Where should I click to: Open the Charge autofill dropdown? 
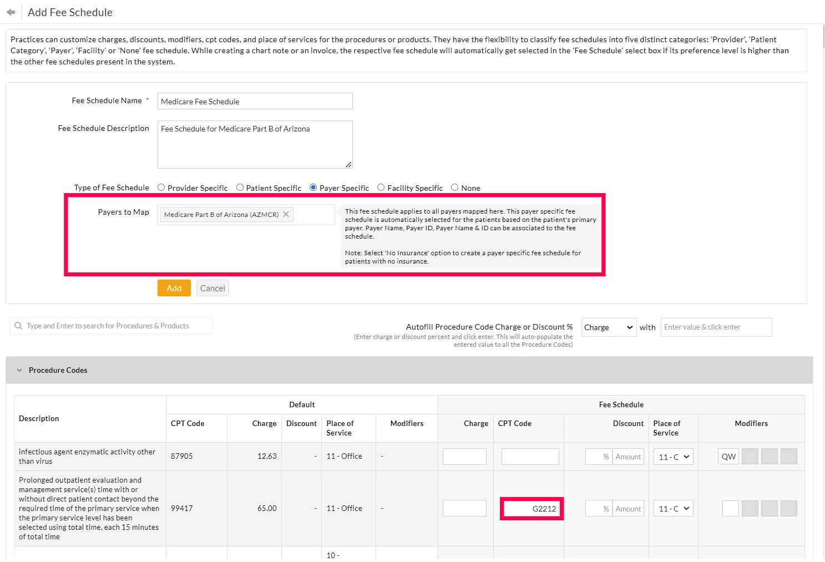tap(608, 327)
